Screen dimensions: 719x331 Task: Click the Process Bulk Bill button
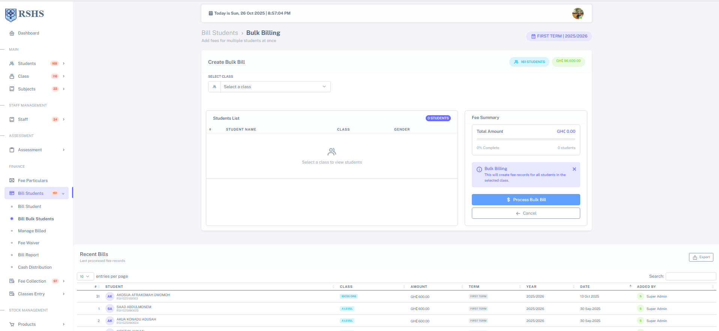point(526,200)
